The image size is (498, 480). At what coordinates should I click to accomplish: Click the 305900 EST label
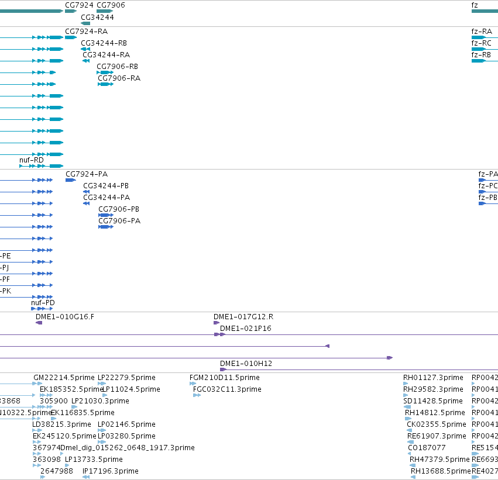coord(54,401)
